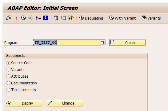
Task: Open the blue Online Manual info icon
Action: tap(46, 18)
